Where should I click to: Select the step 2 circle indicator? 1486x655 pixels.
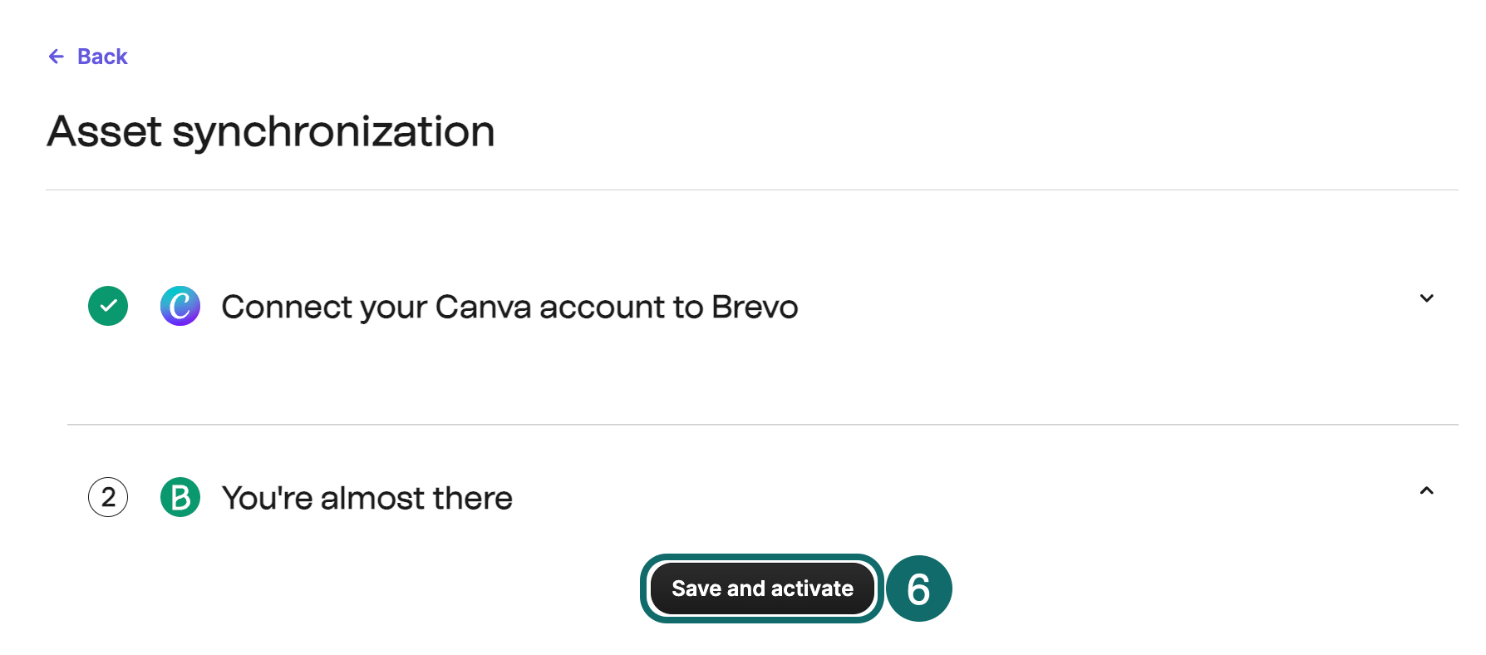click(107, 497)
